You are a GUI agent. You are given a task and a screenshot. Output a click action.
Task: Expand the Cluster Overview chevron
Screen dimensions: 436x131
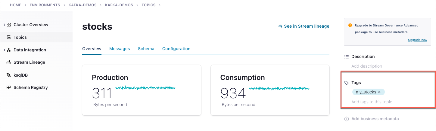point(4,25)
